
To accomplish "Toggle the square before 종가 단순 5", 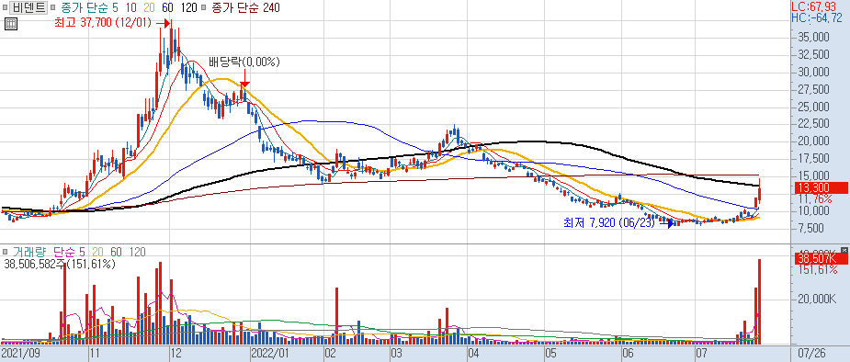I will (x=53, y=8).
